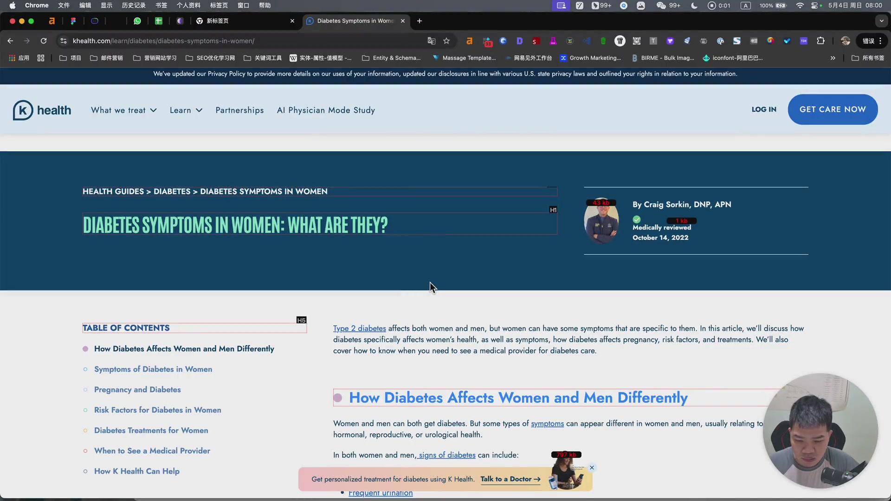Click the address bar URL field
The width and height of the screenshot is (891, 501).
(246, 41)
